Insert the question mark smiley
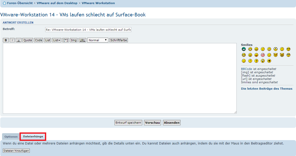This screenshot has width=296, height=156. [x=256, y=61]
